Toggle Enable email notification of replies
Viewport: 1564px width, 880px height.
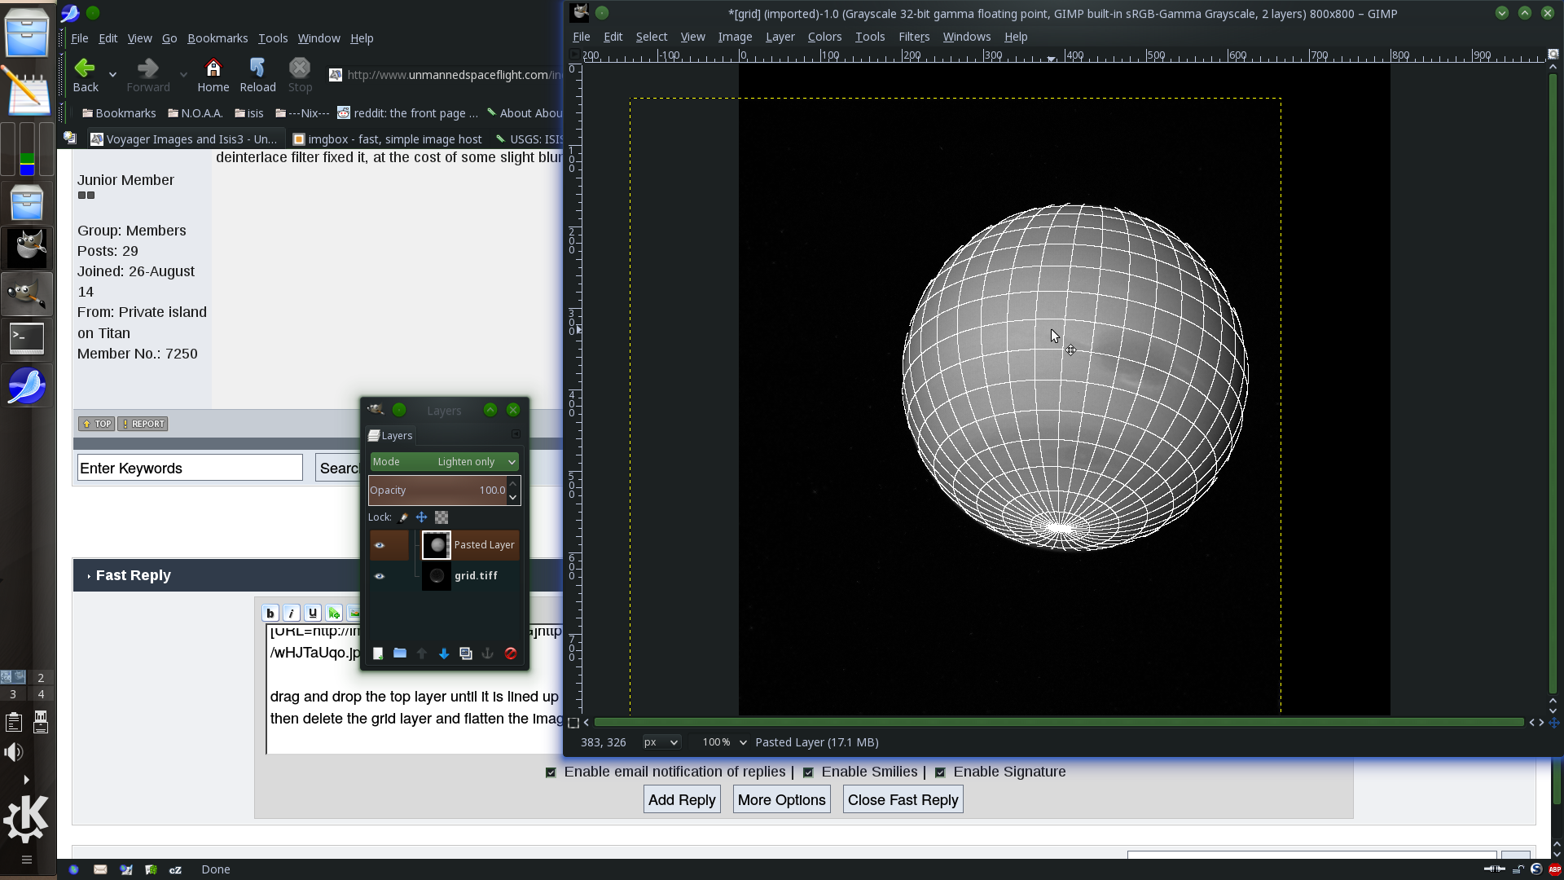551,772
